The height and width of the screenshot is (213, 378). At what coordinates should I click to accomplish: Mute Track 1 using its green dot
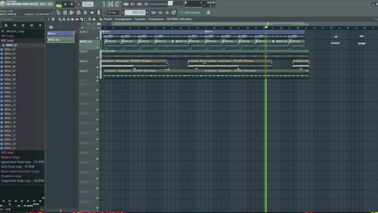point(97,38)
